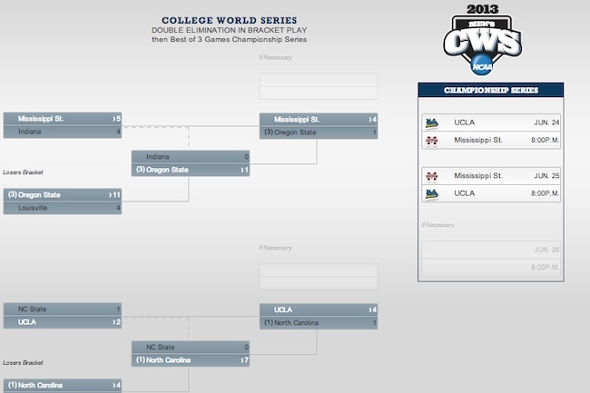This screenshot has width=590, height=393.
Task: Select upper empty If Necessary bracket box
Action: [x=319, y=86]
